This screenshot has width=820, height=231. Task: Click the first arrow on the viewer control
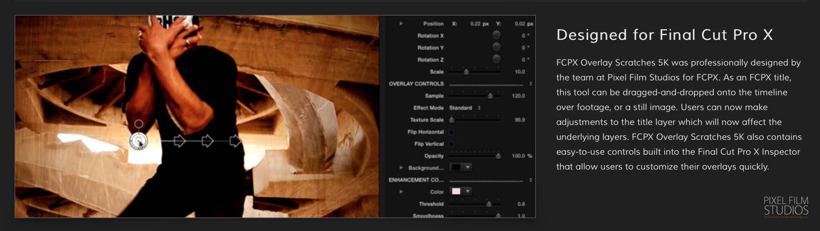point(179,141)
